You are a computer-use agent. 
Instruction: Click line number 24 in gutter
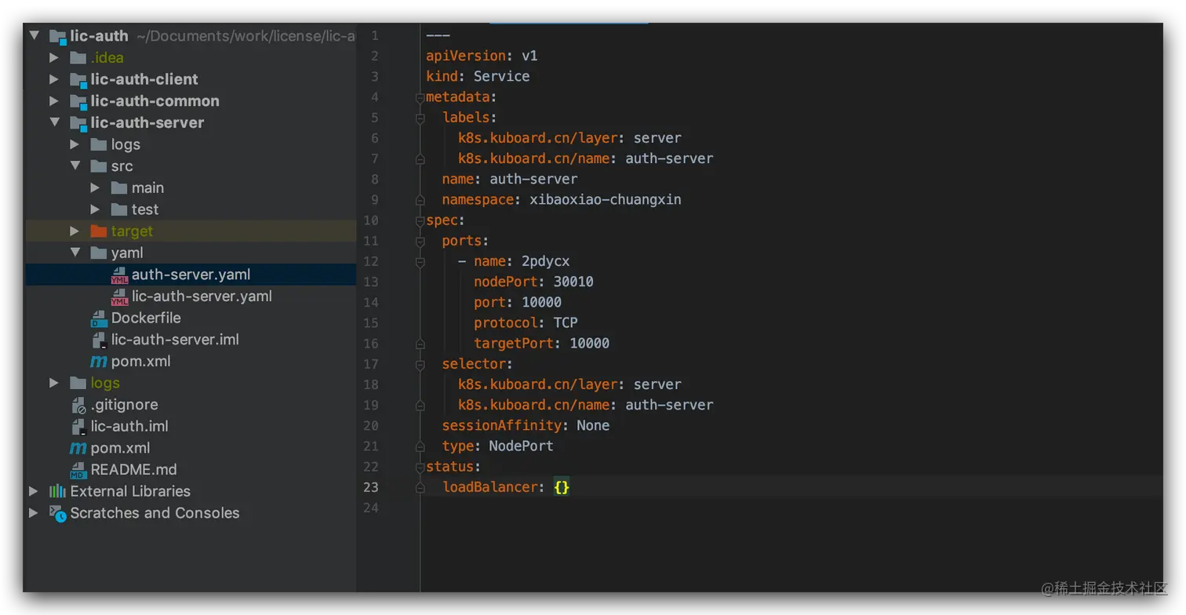[371, 508]
